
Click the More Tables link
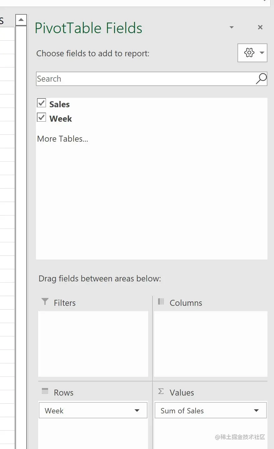coord(62,139)
